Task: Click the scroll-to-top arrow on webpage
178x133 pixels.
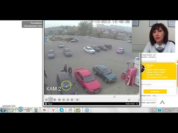Action: coord(162,102)
